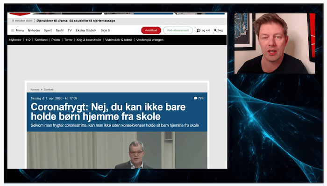Viewport: 327px width, 186px height.
Task: Click the Søg search link
Action: coord(220,30)
